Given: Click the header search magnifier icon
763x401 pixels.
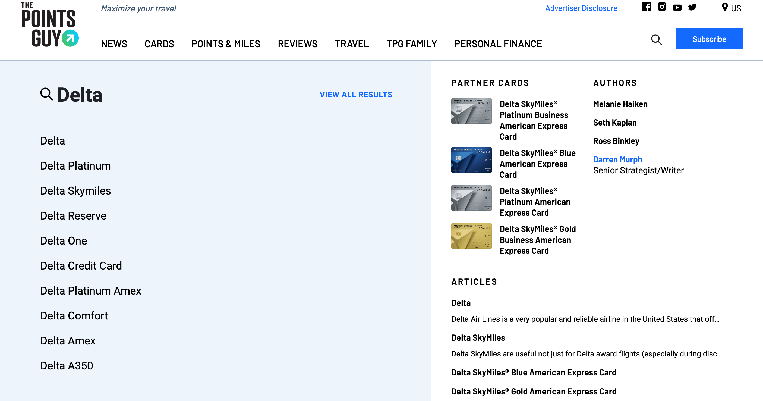Looking at the screenshot, I should point(656,39).
